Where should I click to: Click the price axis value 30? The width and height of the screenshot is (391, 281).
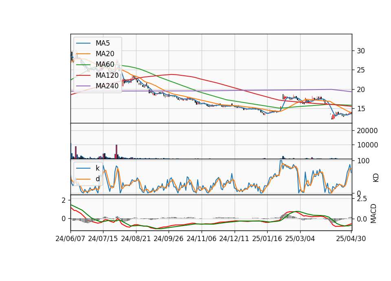click(x=361, y=51)
